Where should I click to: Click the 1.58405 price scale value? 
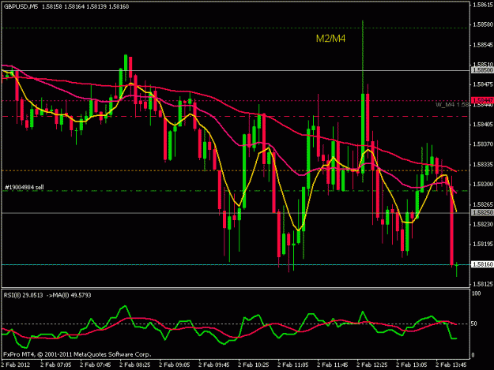(x=483, y=125)
